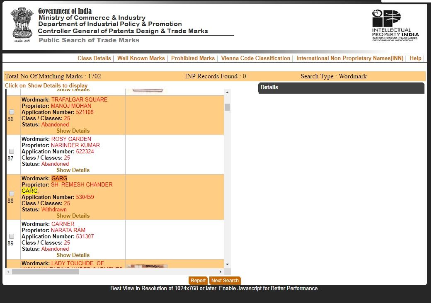Click the results list scroll up arrow
The image size is (434, 303).
pyautogui.click(x=227, y=92)
